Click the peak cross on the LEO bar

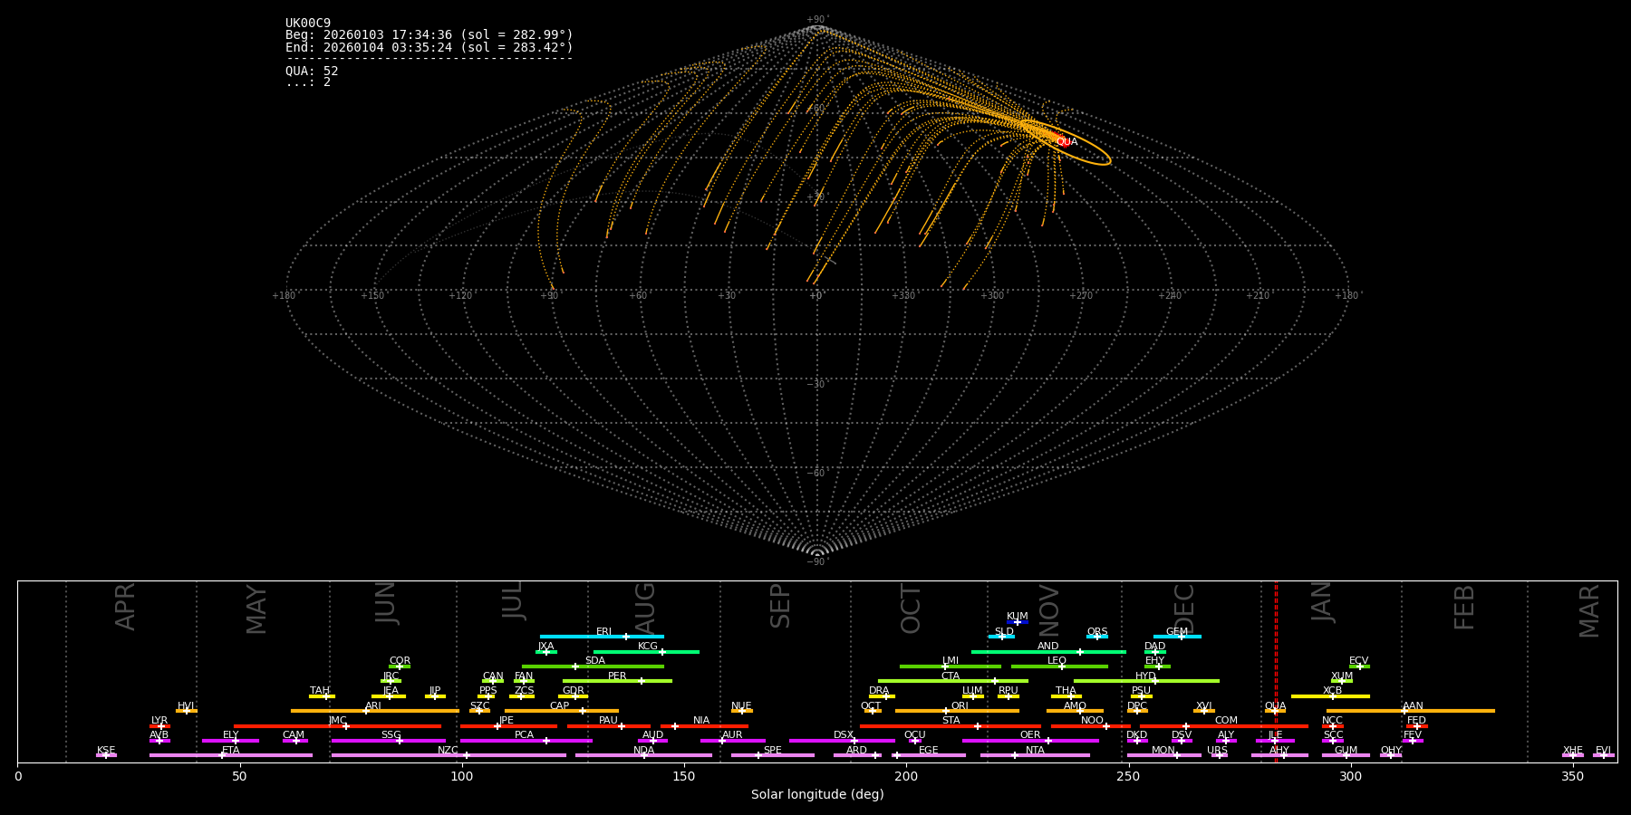click(x=1062, y=666)
